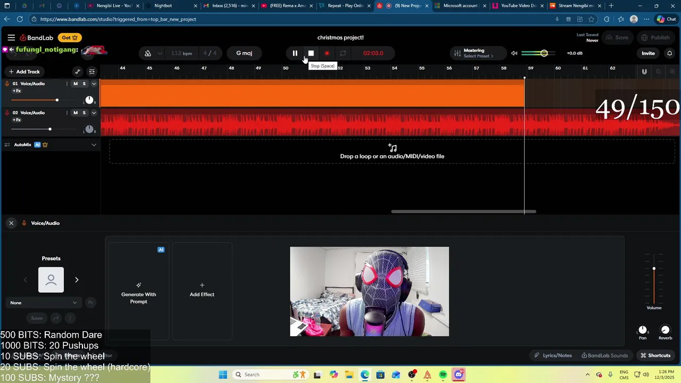Solo track 01 Voice/Audio
The width and height of the screenshot is (681, 383).
pyautogui.click(x=84, y=84)
